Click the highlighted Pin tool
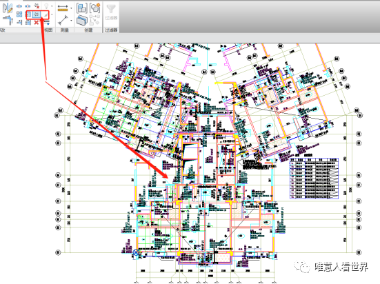 pyautogui.click(x=37, y=14)
